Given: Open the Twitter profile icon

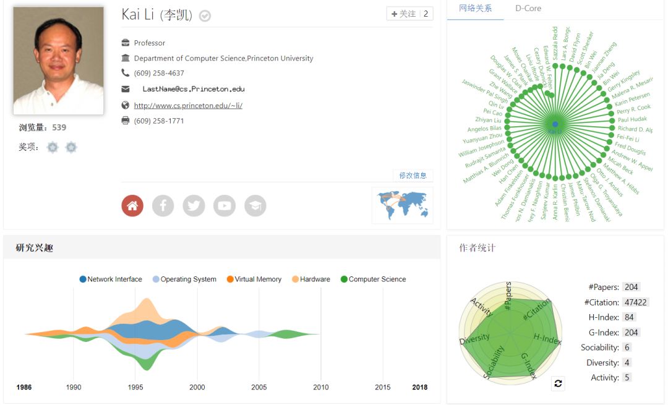Looking at the screenshot, I should pos(194,206).
